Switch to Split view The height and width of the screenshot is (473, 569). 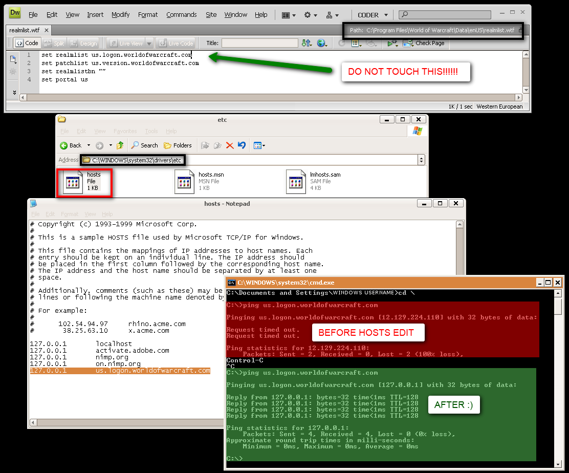[x=54, y=44]
